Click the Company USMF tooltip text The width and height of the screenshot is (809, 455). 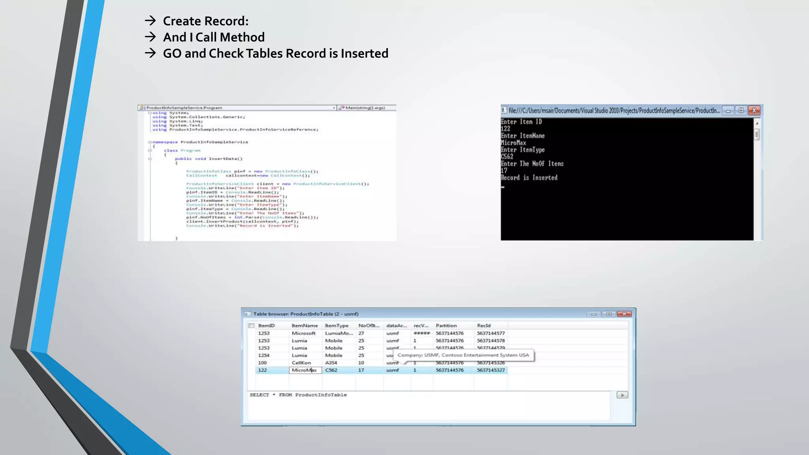pos(463,355)
